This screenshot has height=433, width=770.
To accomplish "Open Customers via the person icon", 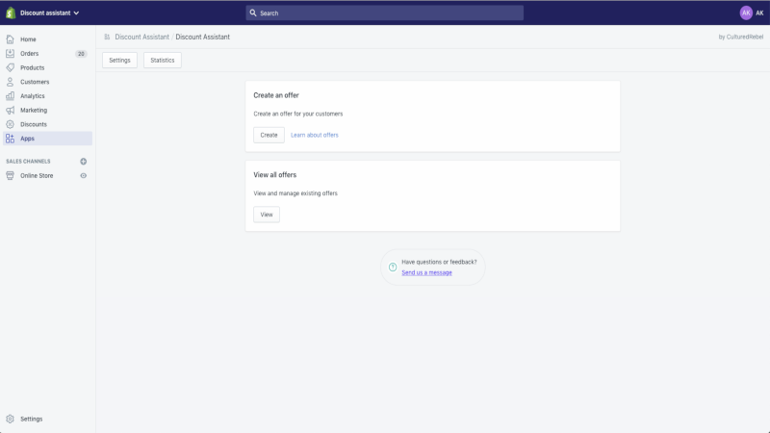I will [10, 82].
